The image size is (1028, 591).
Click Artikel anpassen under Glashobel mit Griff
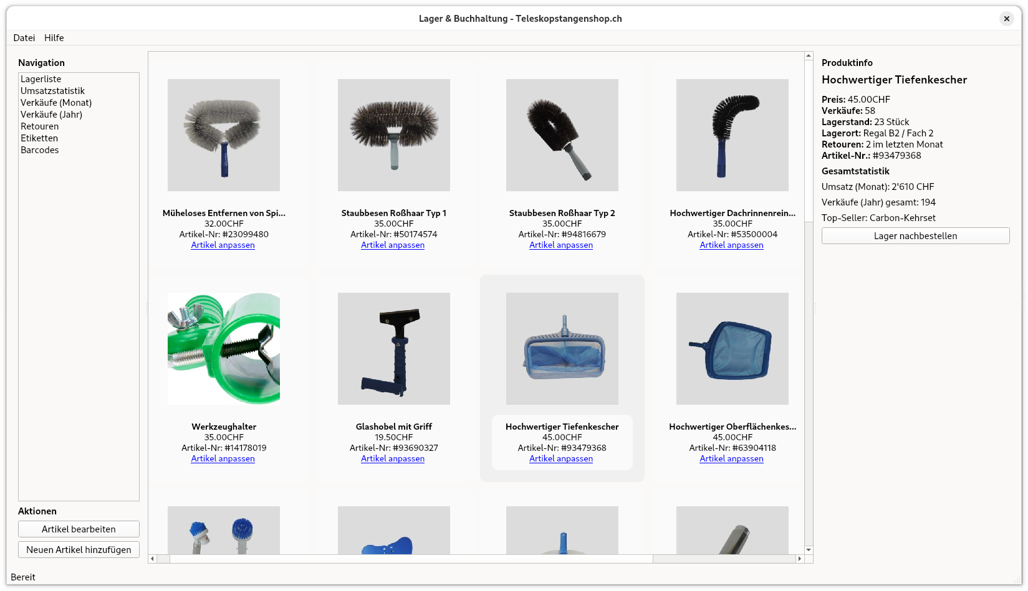point(393,459)
